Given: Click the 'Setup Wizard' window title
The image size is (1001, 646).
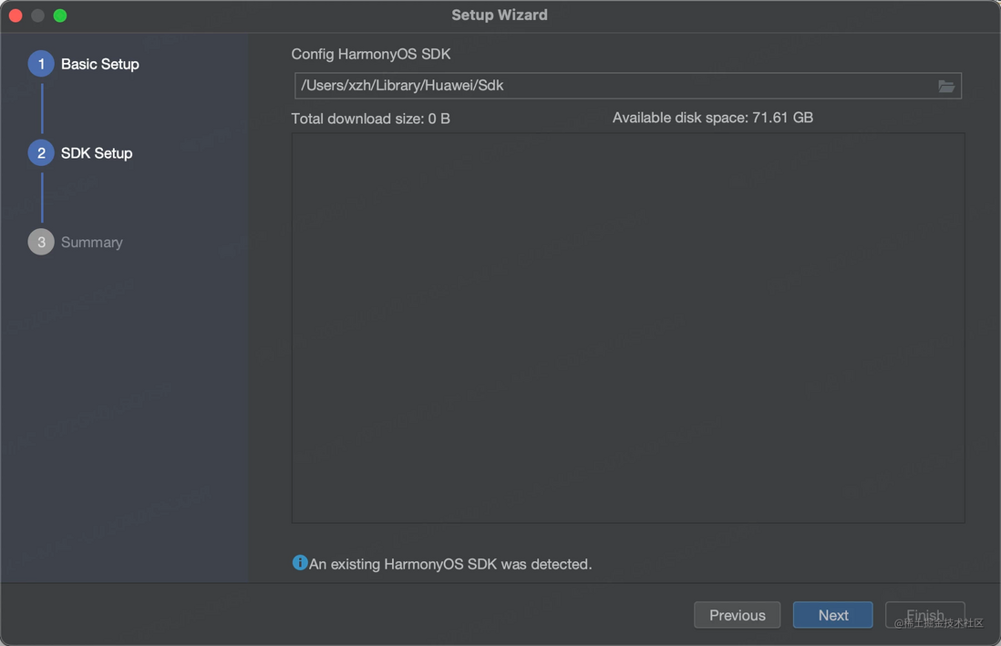Looking at the screenshot, I should 500,15.
